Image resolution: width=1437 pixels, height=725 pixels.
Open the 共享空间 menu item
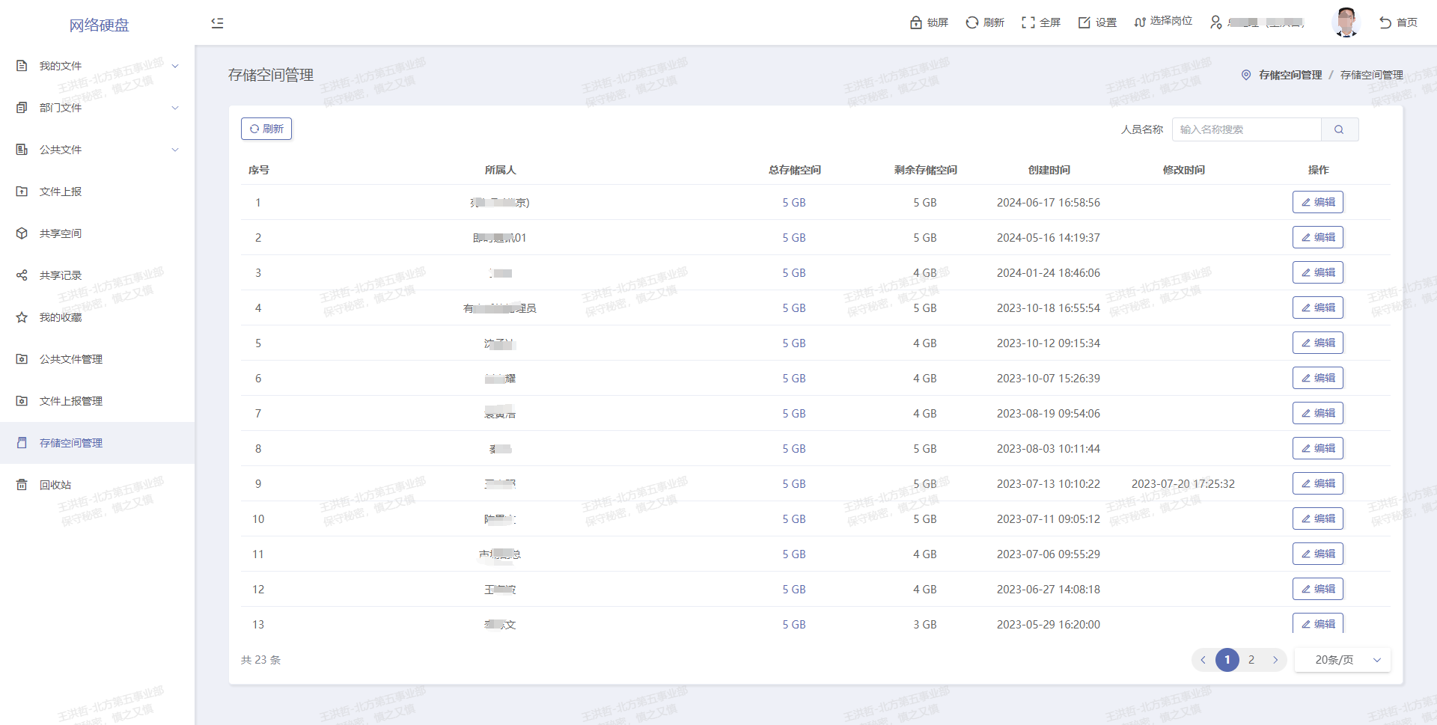click(97, 233)
